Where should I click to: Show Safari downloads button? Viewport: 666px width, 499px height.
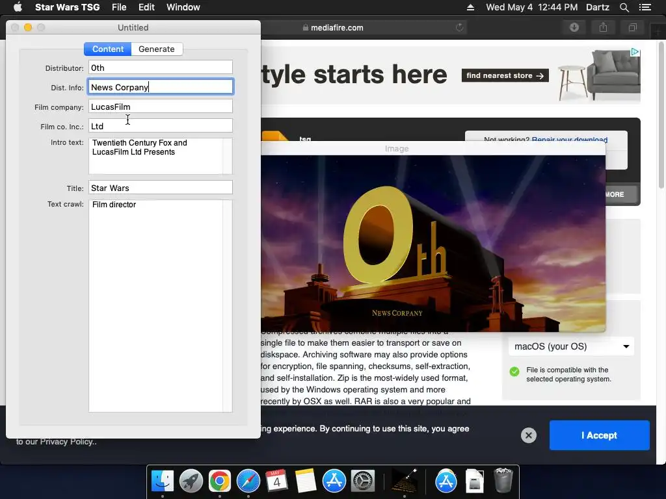point(574,27)
